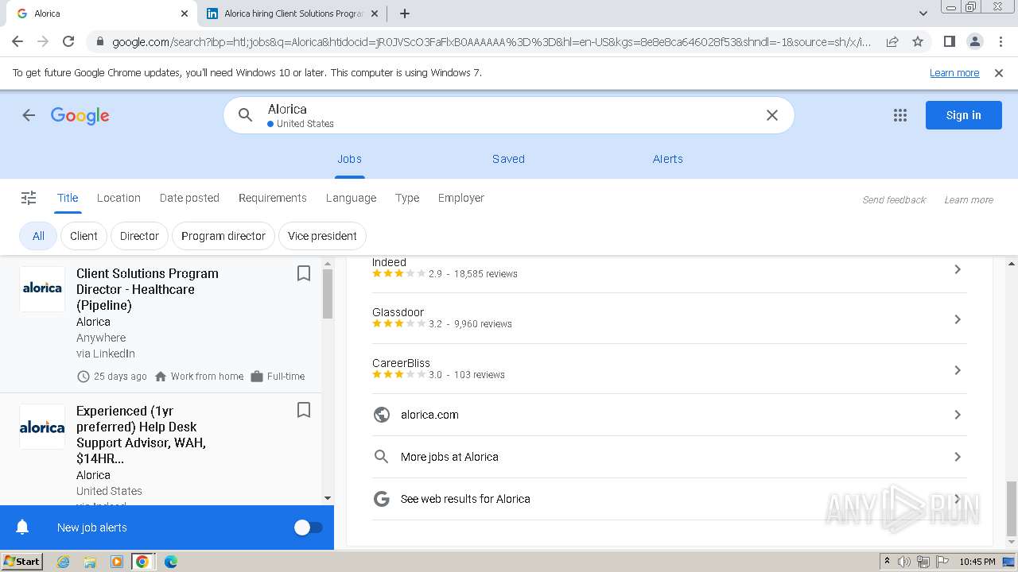Switch to the Saved tab
This screenshot has width=1018, height=572.
[x=508, y=159]
